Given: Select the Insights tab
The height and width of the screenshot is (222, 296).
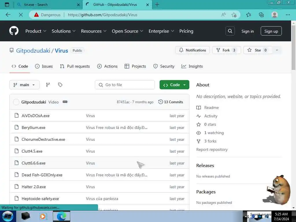Looking at the screenshot, I should [192, 66].
